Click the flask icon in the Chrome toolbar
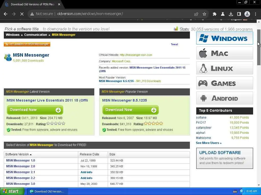 click(223, 14)
